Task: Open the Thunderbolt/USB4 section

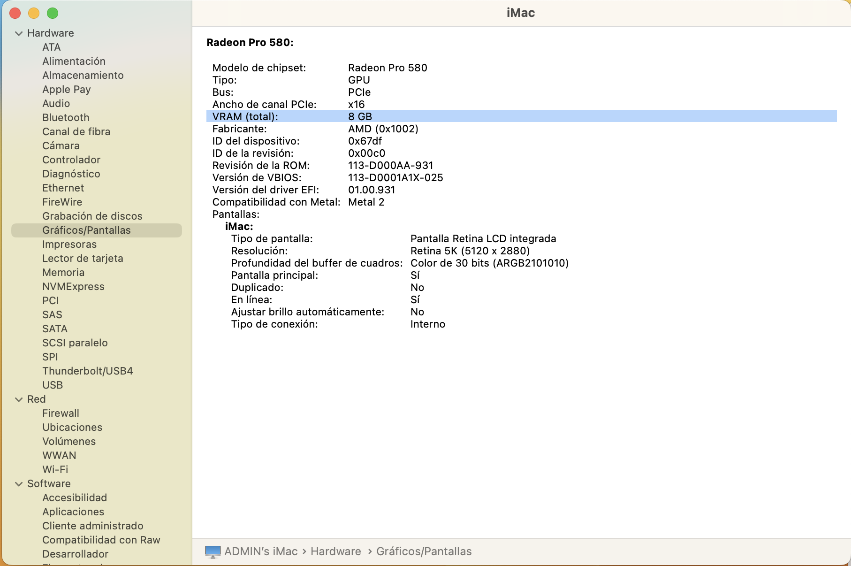Action: tap(87, 371)
